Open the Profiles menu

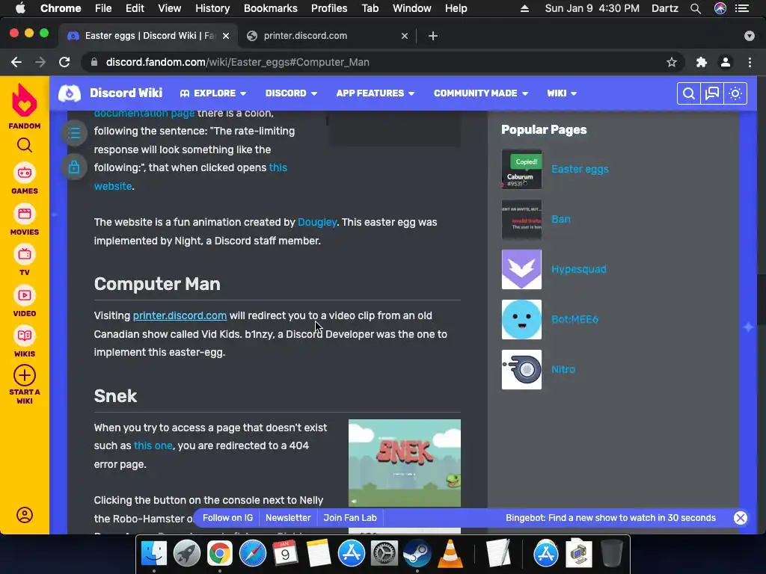point(329,8)
